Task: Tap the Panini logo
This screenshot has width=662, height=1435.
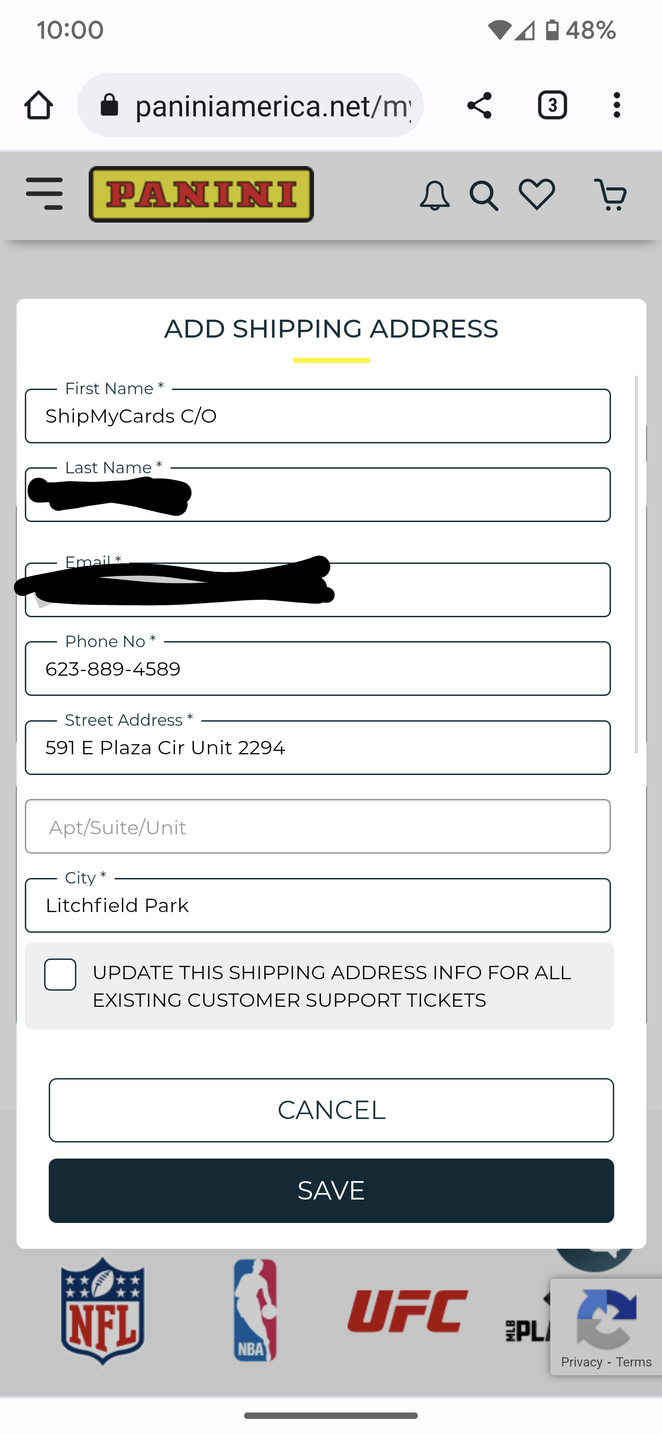Action: pyautogui.click(x=201, y=195)
